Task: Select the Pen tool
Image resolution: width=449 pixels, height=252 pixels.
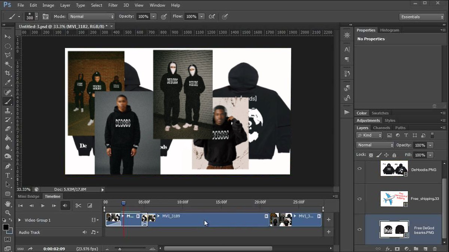Action: [7, 166]
